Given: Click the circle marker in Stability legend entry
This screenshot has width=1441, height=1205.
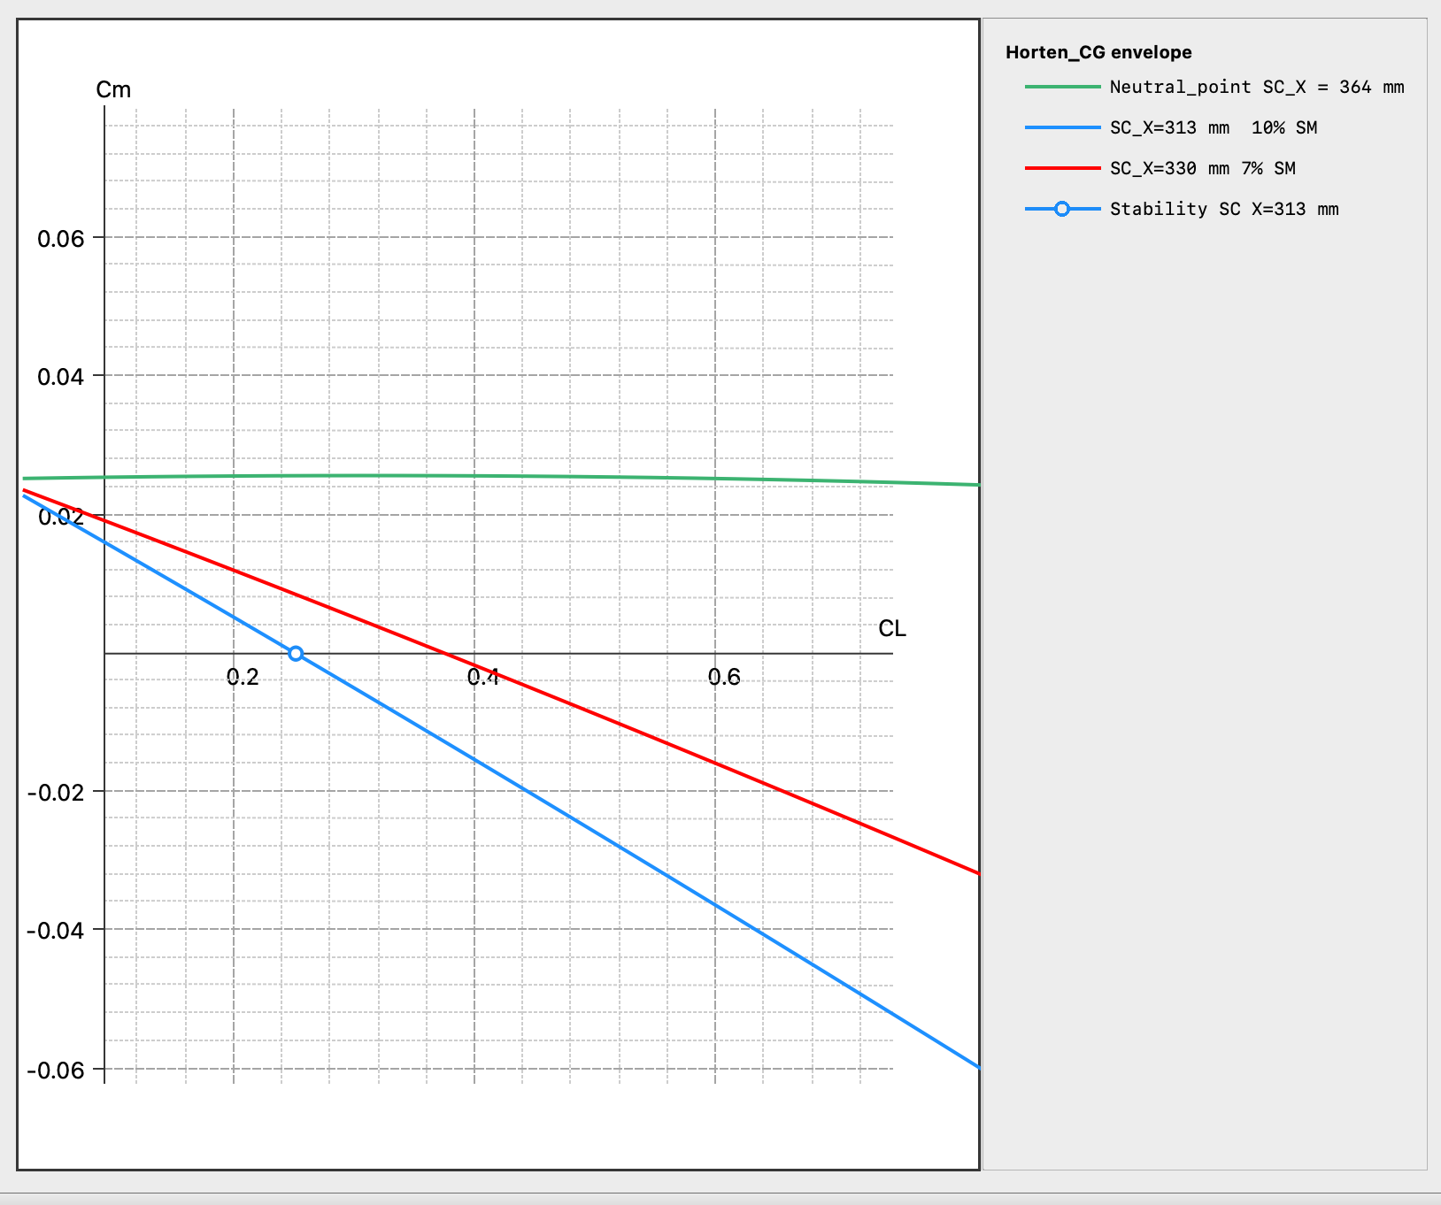Looking at the screenshot, I should pyautogui.click(x=1062, y=209).
